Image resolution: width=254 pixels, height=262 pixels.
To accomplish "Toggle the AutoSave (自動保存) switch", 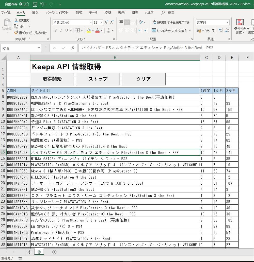I will (x=24, y=4).
